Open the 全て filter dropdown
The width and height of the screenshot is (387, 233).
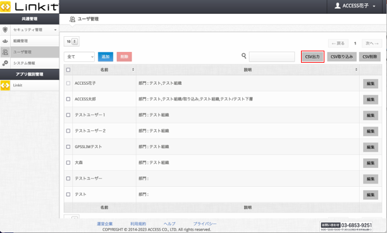[x=79, y=57]
